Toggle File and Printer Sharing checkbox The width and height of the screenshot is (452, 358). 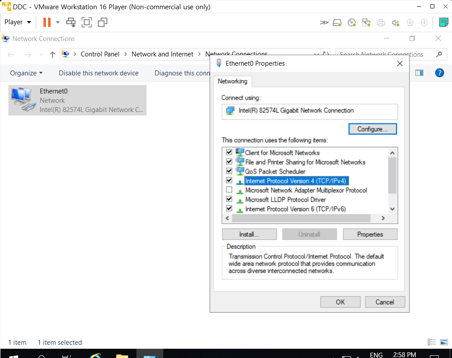click(x=229, y=161)
